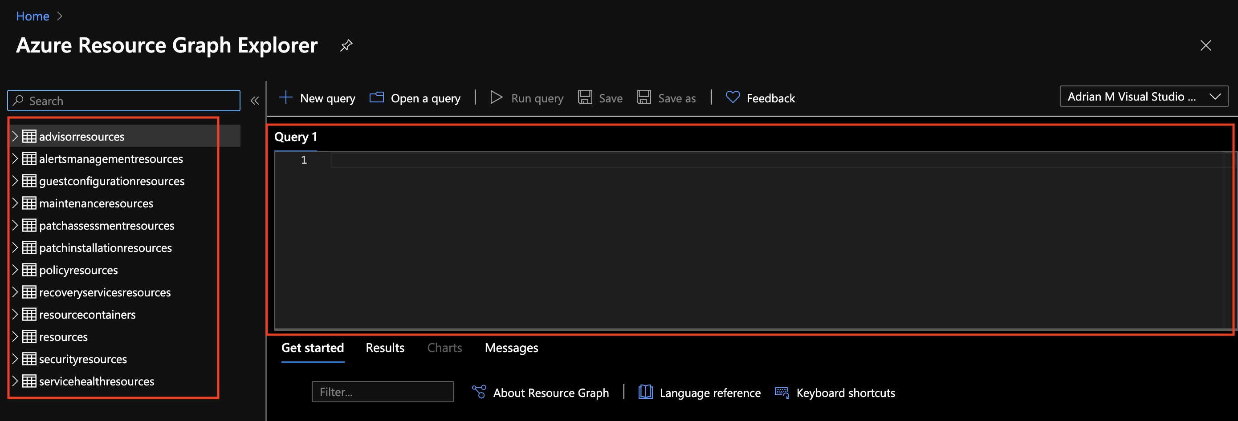Click the resourcecontainers table icon
The height and width of the screenshot is (421, 1238).
(x=29, y=315)
